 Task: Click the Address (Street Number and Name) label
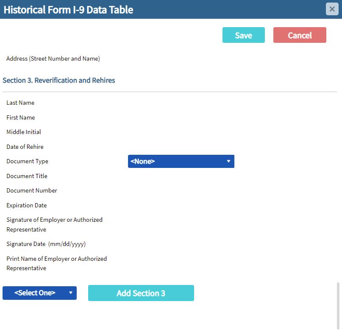(x=53, y=59)
